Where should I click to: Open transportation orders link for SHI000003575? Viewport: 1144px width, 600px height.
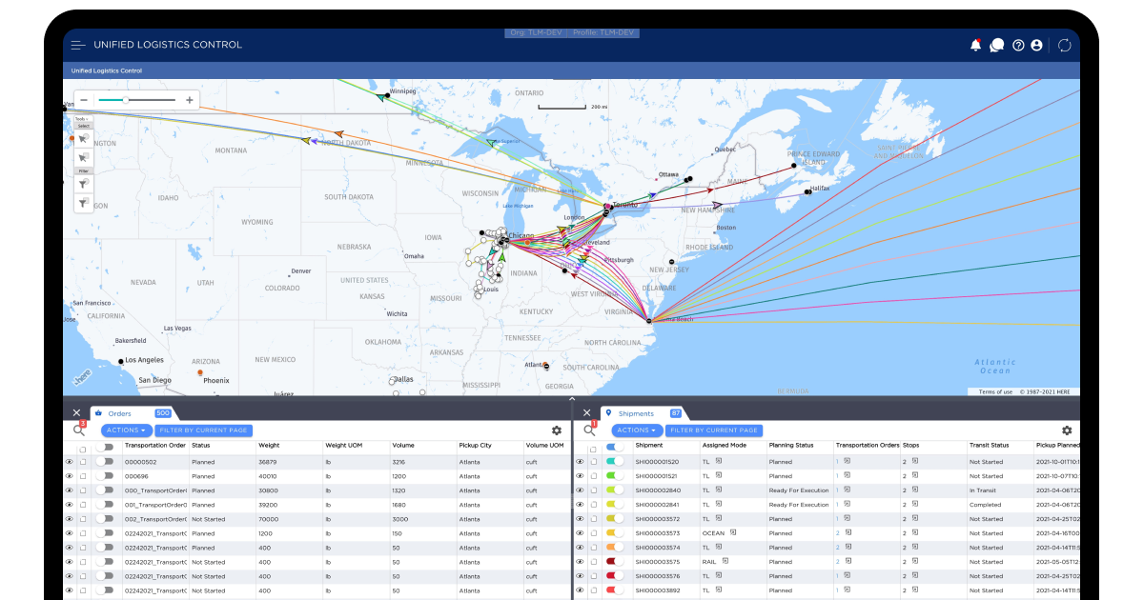click(837, 562)
